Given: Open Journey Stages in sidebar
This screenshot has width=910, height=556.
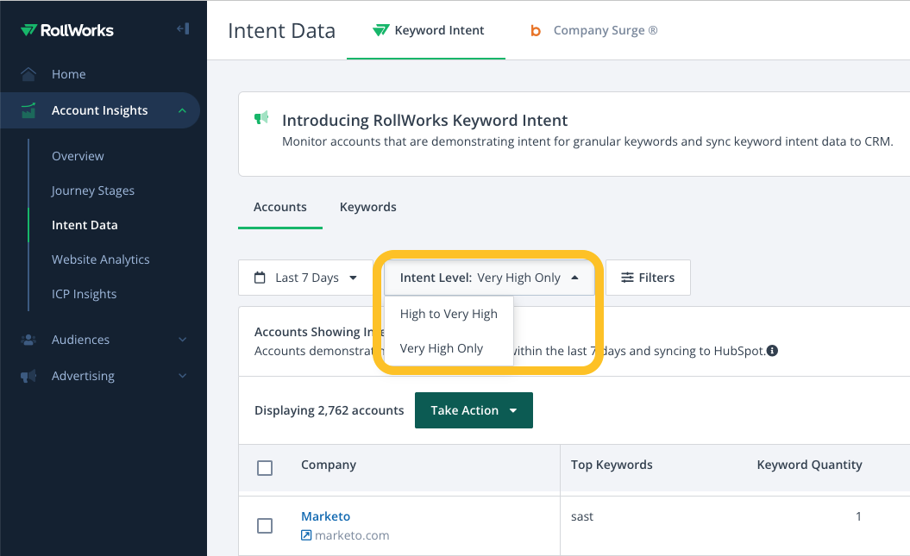Looking at the screenshot, I should point(93,191).
